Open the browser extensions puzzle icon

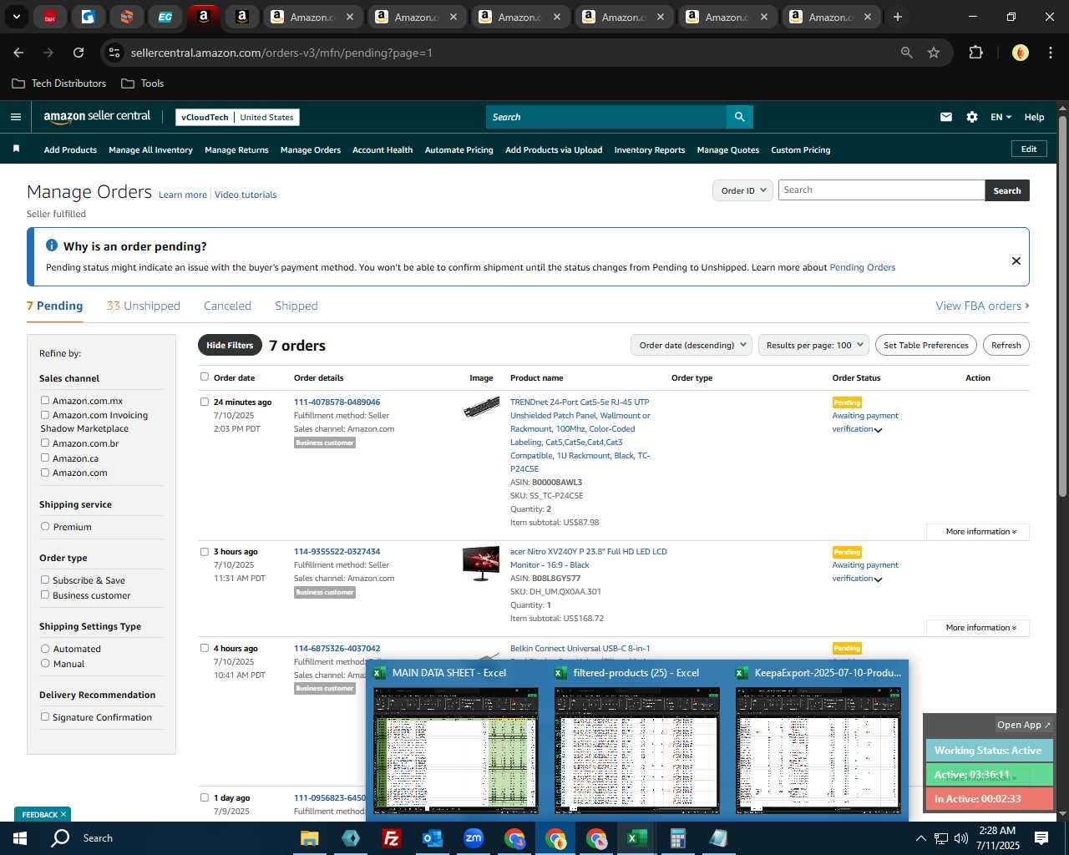tap(975, 53)
